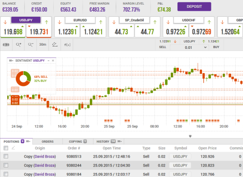Click the USDJPY symbol button for order 9380184

point(180,174)
